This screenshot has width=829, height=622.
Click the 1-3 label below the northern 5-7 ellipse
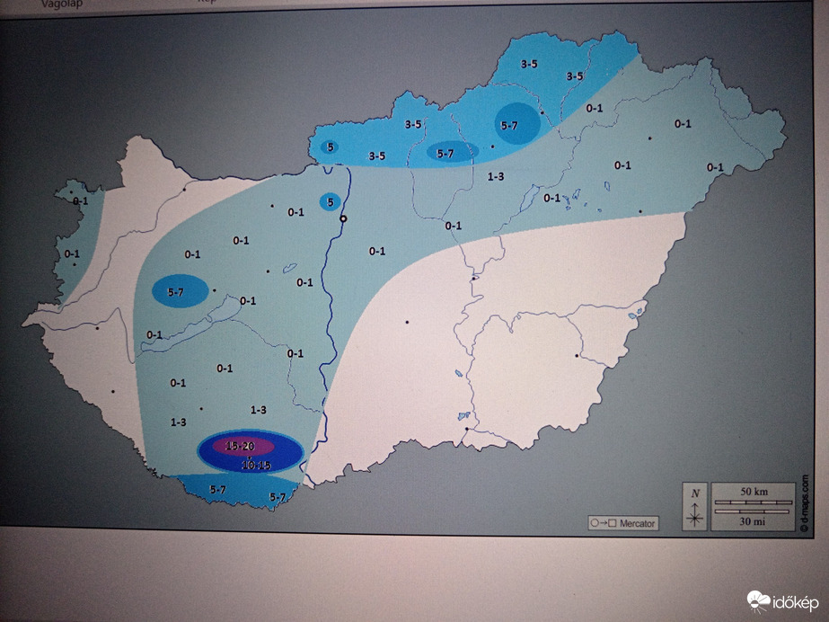[x=495, y=177]
